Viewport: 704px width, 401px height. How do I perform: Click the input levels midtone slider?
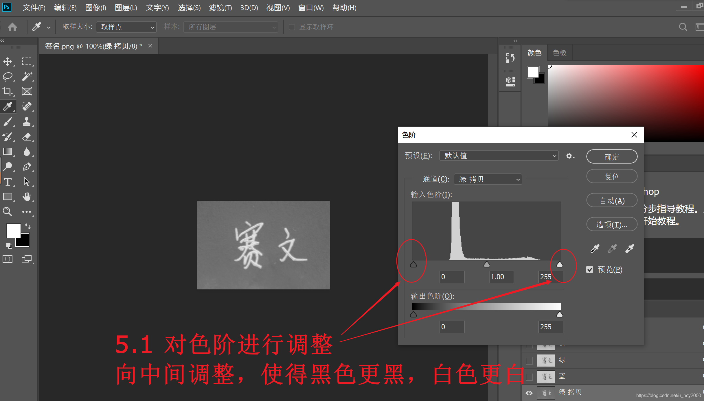(487, 265)
